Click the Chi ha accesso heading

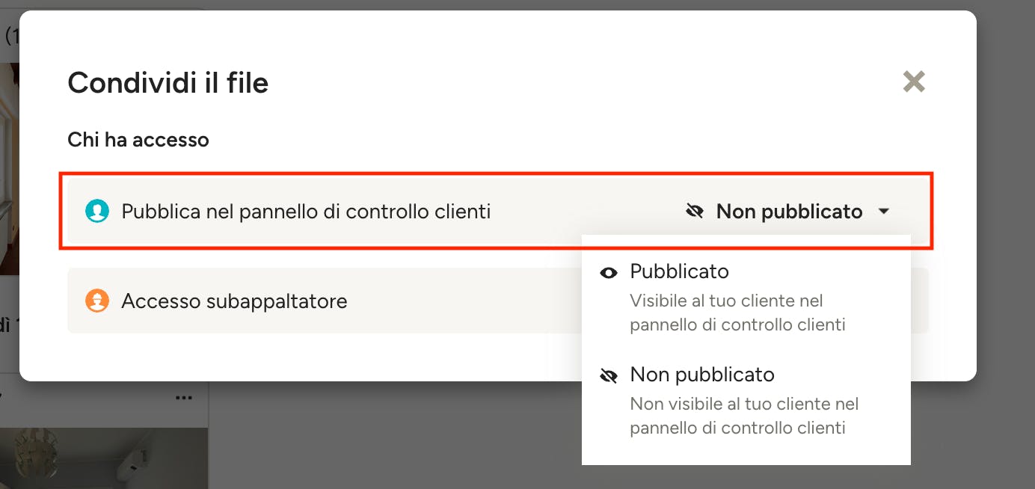[138, 139]
